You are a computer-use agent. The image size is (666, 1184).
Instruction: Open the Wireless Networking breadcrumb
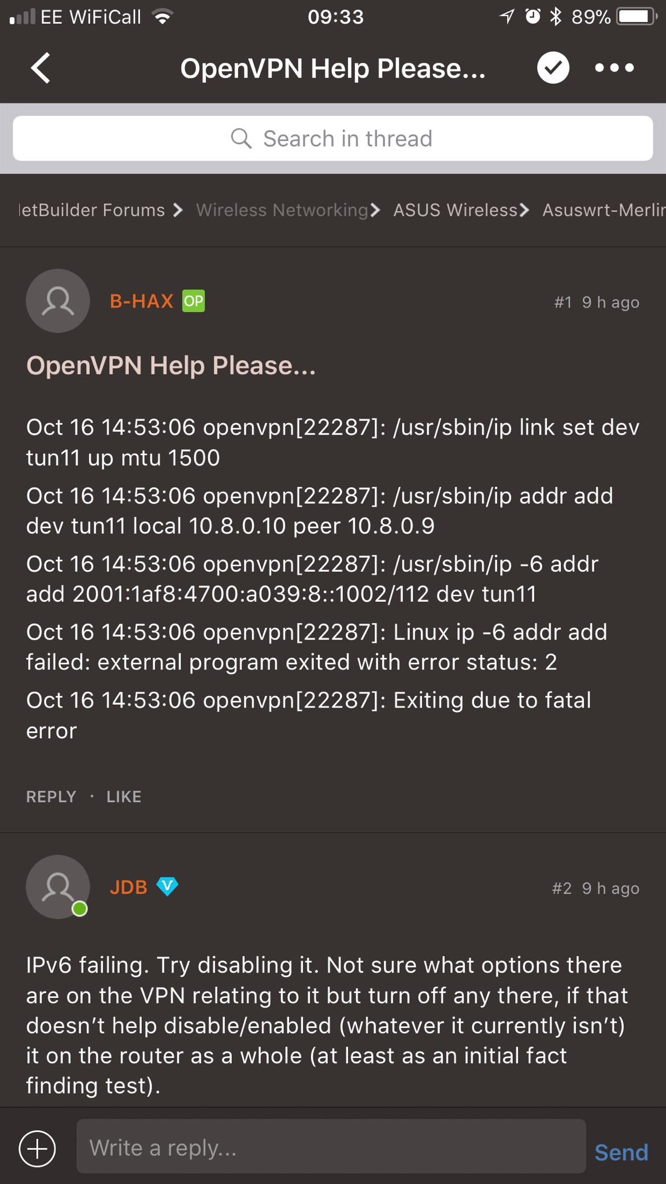pyautogui.click(x=282, y=210)
